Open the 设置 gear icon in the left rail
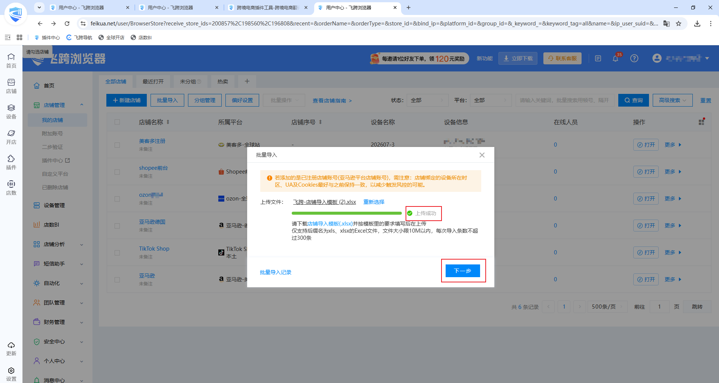 (11, 374)
